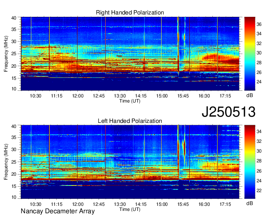
Task: Click "Time (UT)" under the Left Handed plot
Action: pyautogui.click(x=130, y=209)
